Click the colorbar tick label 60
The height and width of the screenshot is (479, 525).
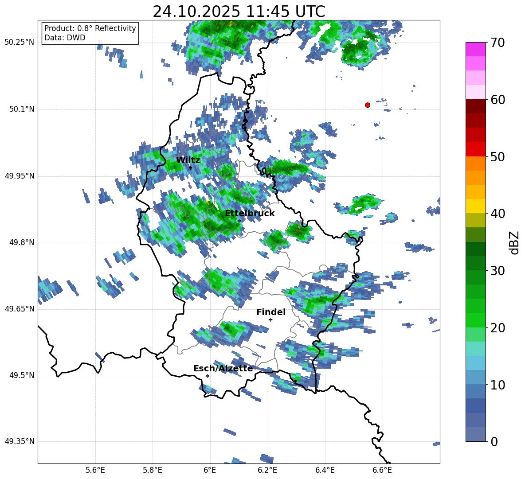pos(497,100)
